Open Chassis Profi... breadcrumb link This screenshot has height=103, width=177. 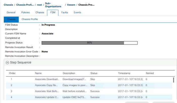click(25, 5)
